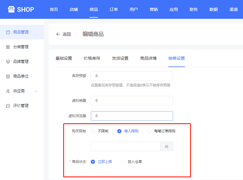This screenshot has width=243, height=180.
Task: Select 立即上架 radio button
Action: (93, 162)
